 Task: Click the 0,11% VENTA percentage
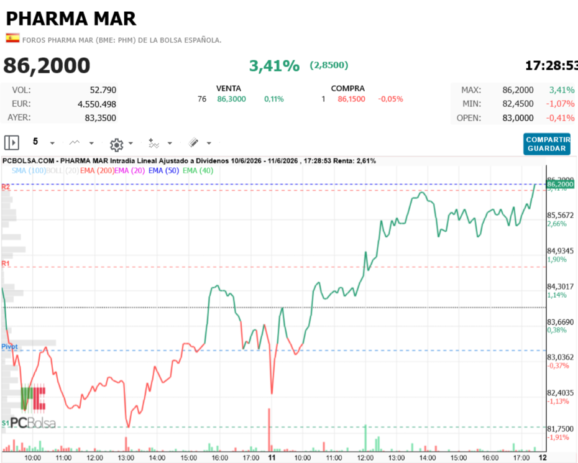[274, 99]
